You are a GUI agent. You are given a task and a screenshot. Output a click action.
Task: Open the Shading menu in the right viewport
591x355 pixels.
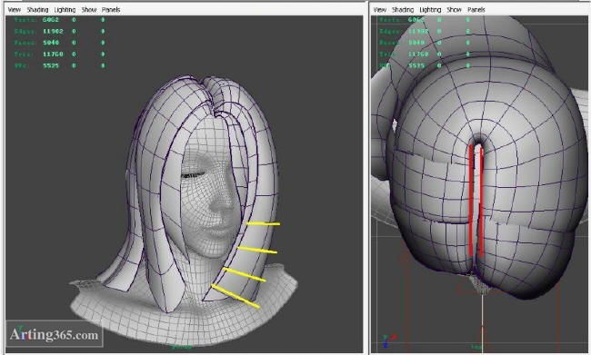403,10
